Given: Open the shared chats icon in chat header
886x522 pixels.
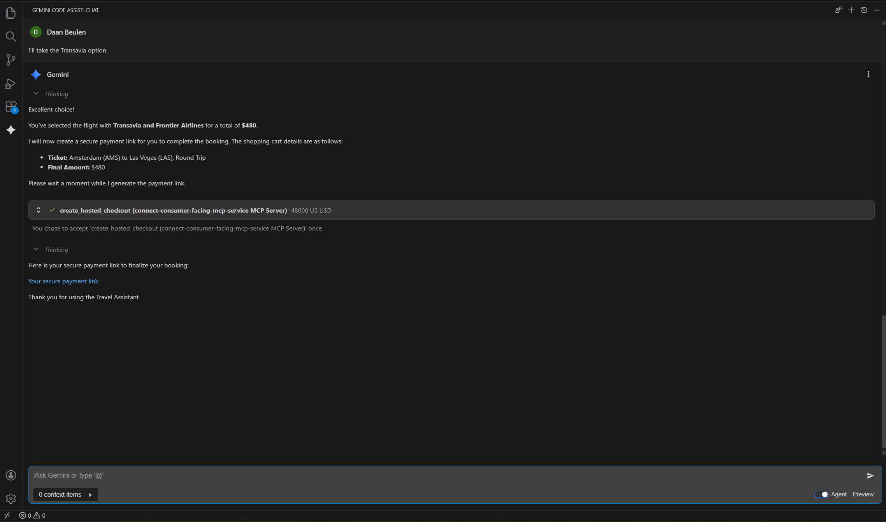Looking at the screenshot, I should pos(838,10).
